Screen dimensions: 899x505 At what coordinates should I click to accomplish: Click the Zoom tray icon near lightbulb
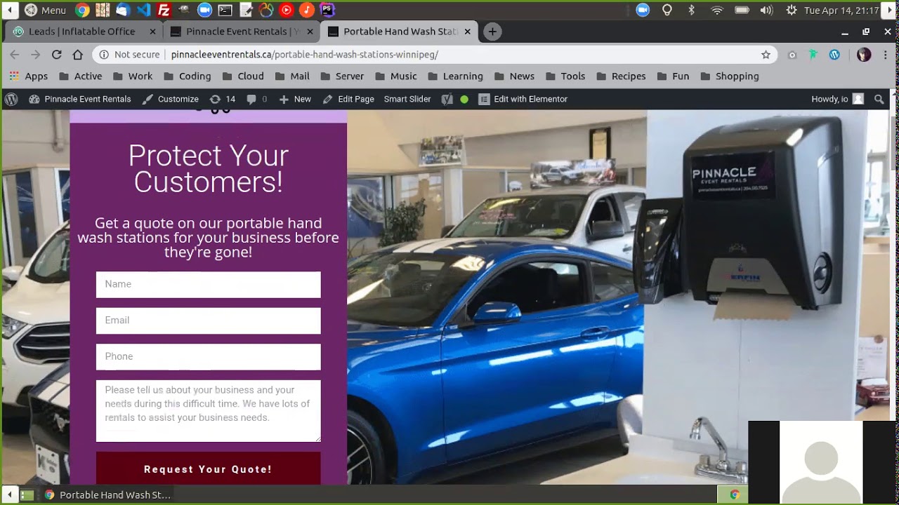(643, 10)
